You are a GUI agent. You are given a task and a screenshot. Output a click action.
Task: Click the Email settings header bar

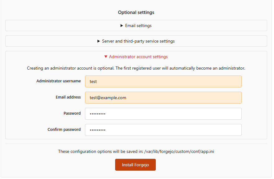coord(136,25)
